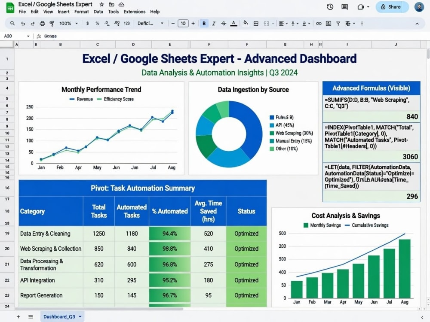Select the 94.4% automated cell
Image resolution: width=430 pixels, height=322 pixels.
(170, 234)
